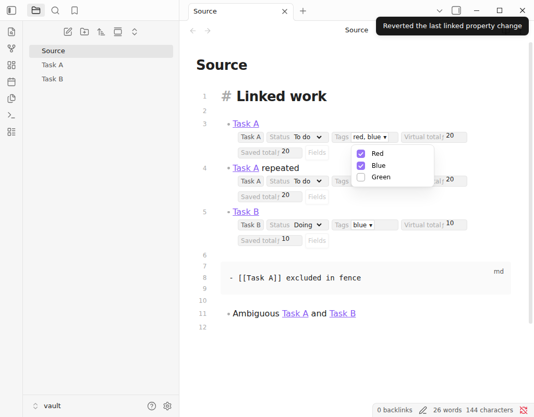Expand or collapse all folders icon

(135, 32)
